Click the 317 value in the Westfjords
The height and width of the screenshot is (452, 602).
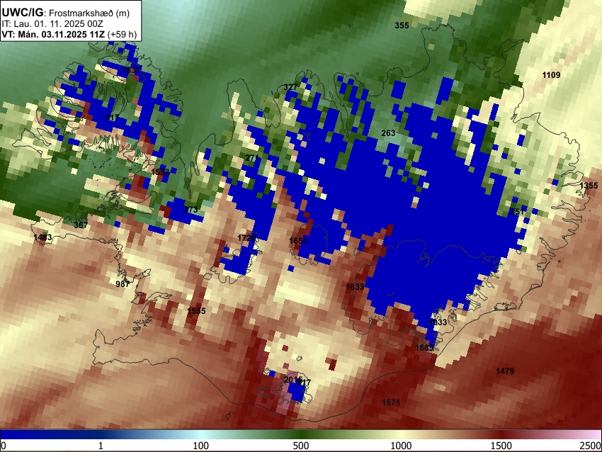tap(112, 118)
